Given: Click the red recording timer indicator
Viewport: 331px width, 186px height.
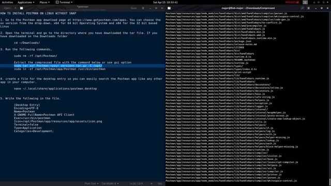Looking at the screenshot, I should [x=292, y=2].
